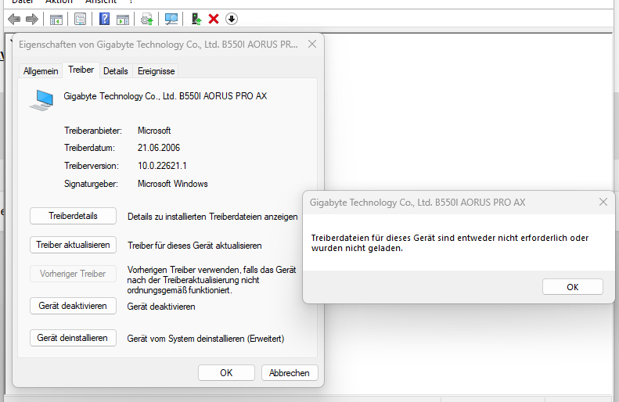Open the Ereignisse tab
This screenshot has width=619, height=402.
[x=156, y=71]
